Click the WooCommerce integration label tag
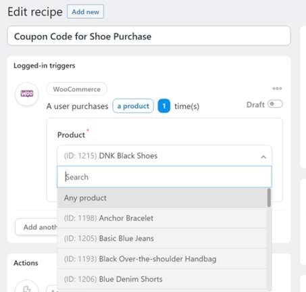The height and width of the screenshot is (292, 306). (77, 89)
